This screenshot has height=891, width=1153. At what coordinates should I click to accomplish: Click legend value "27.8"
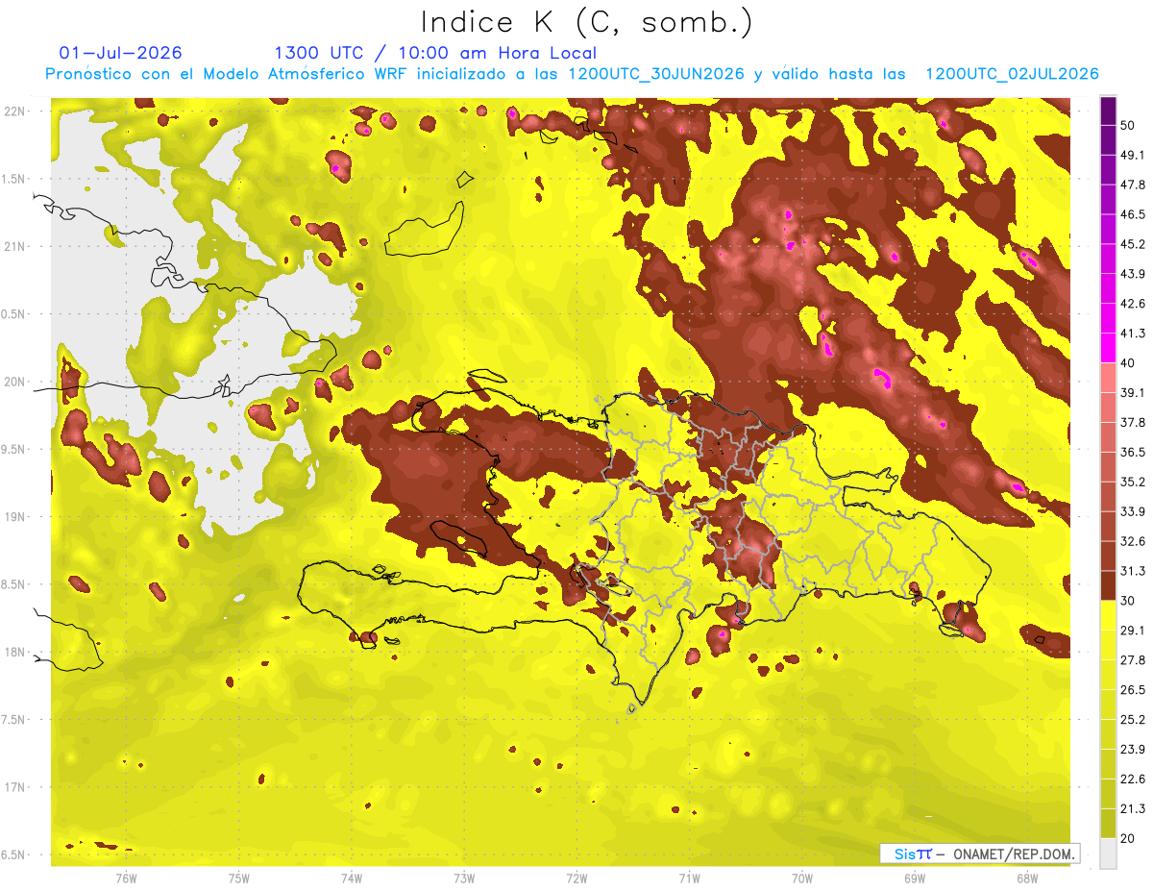pyautogui.click(x=1133, y=659)
